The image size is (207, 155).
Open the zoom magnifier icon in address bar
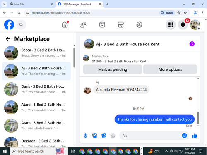[179, 13]
